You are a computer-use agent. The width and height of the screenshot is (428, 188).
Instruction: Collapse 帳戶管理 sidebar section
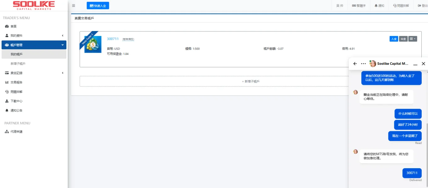(x=34, y=45)
